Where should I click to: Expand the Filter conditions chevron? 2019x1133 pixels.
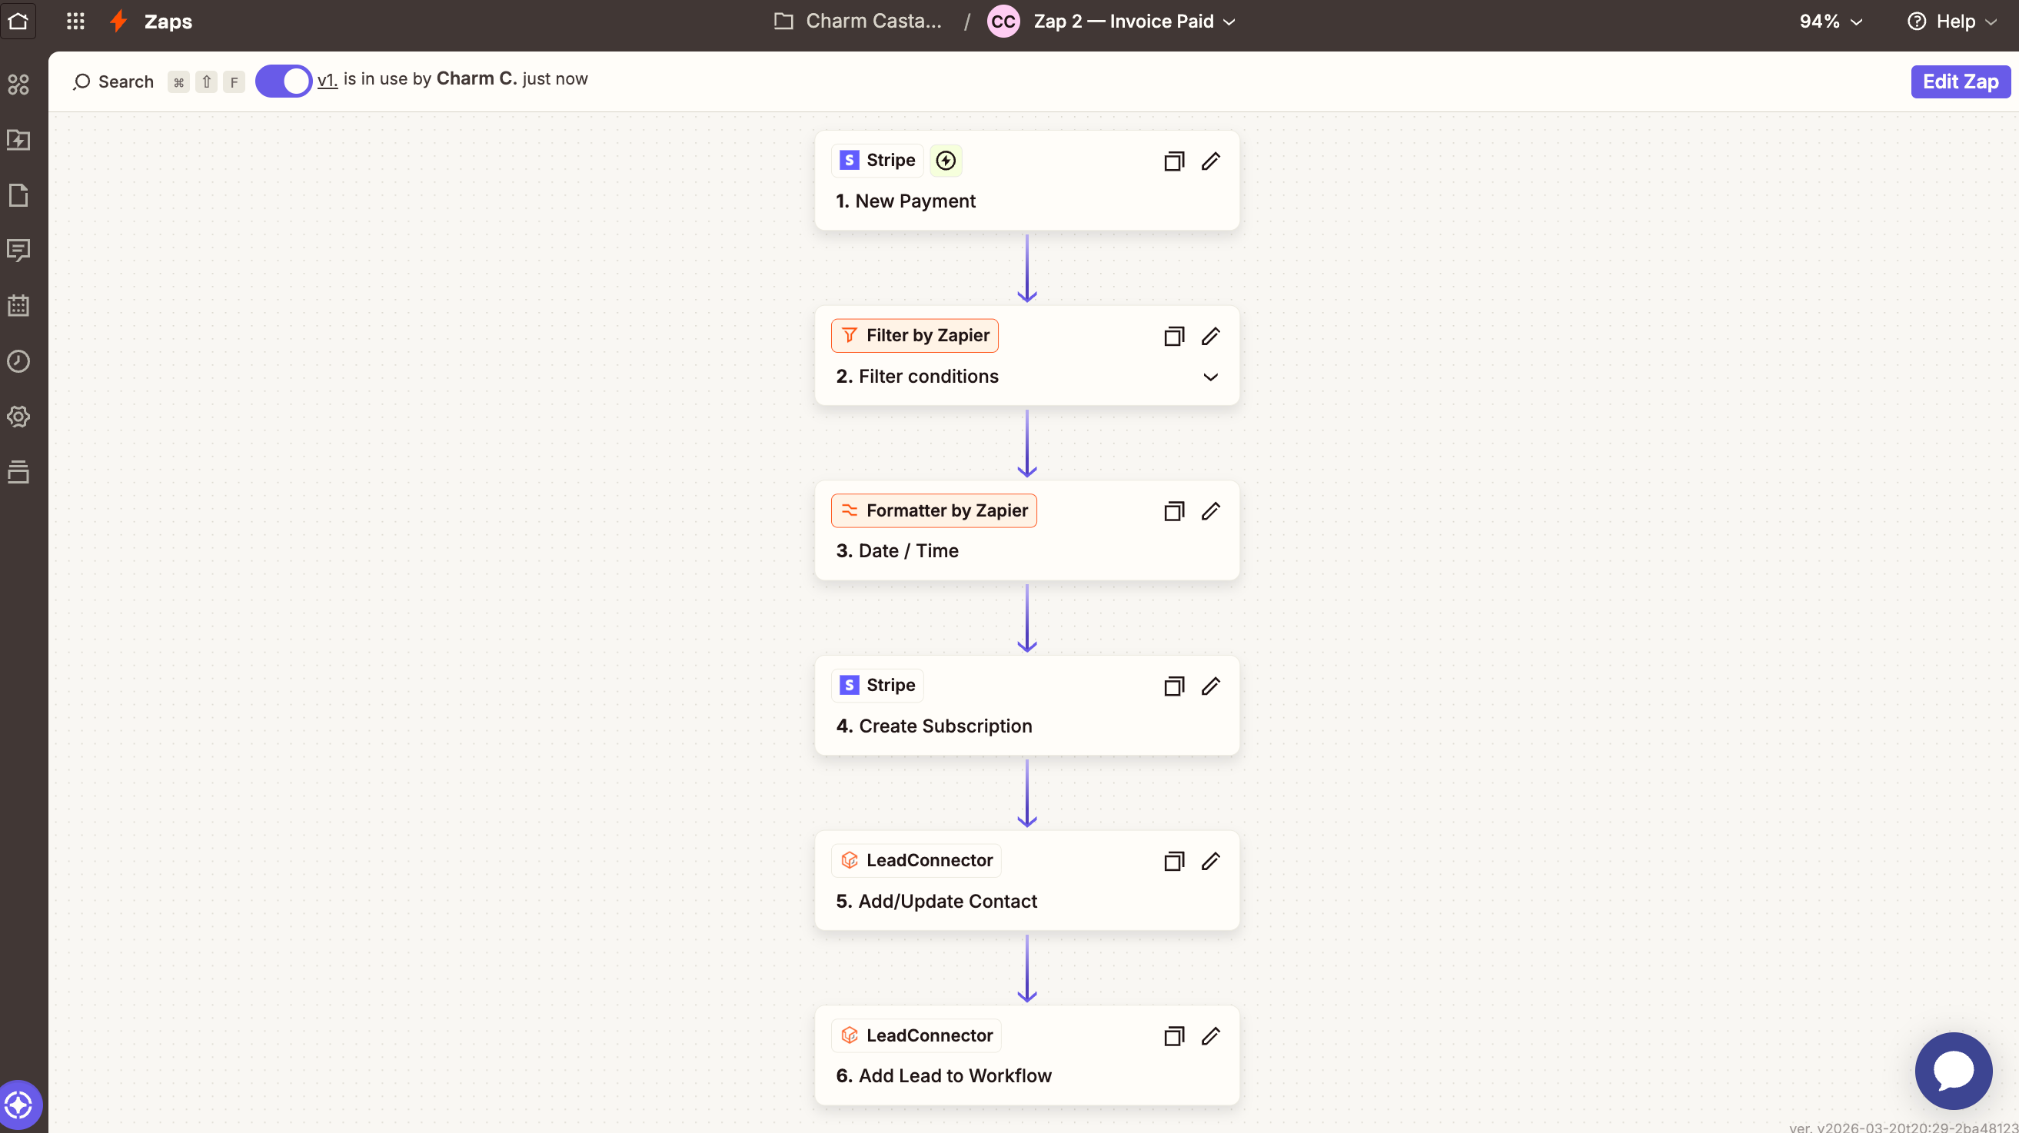1210,377
